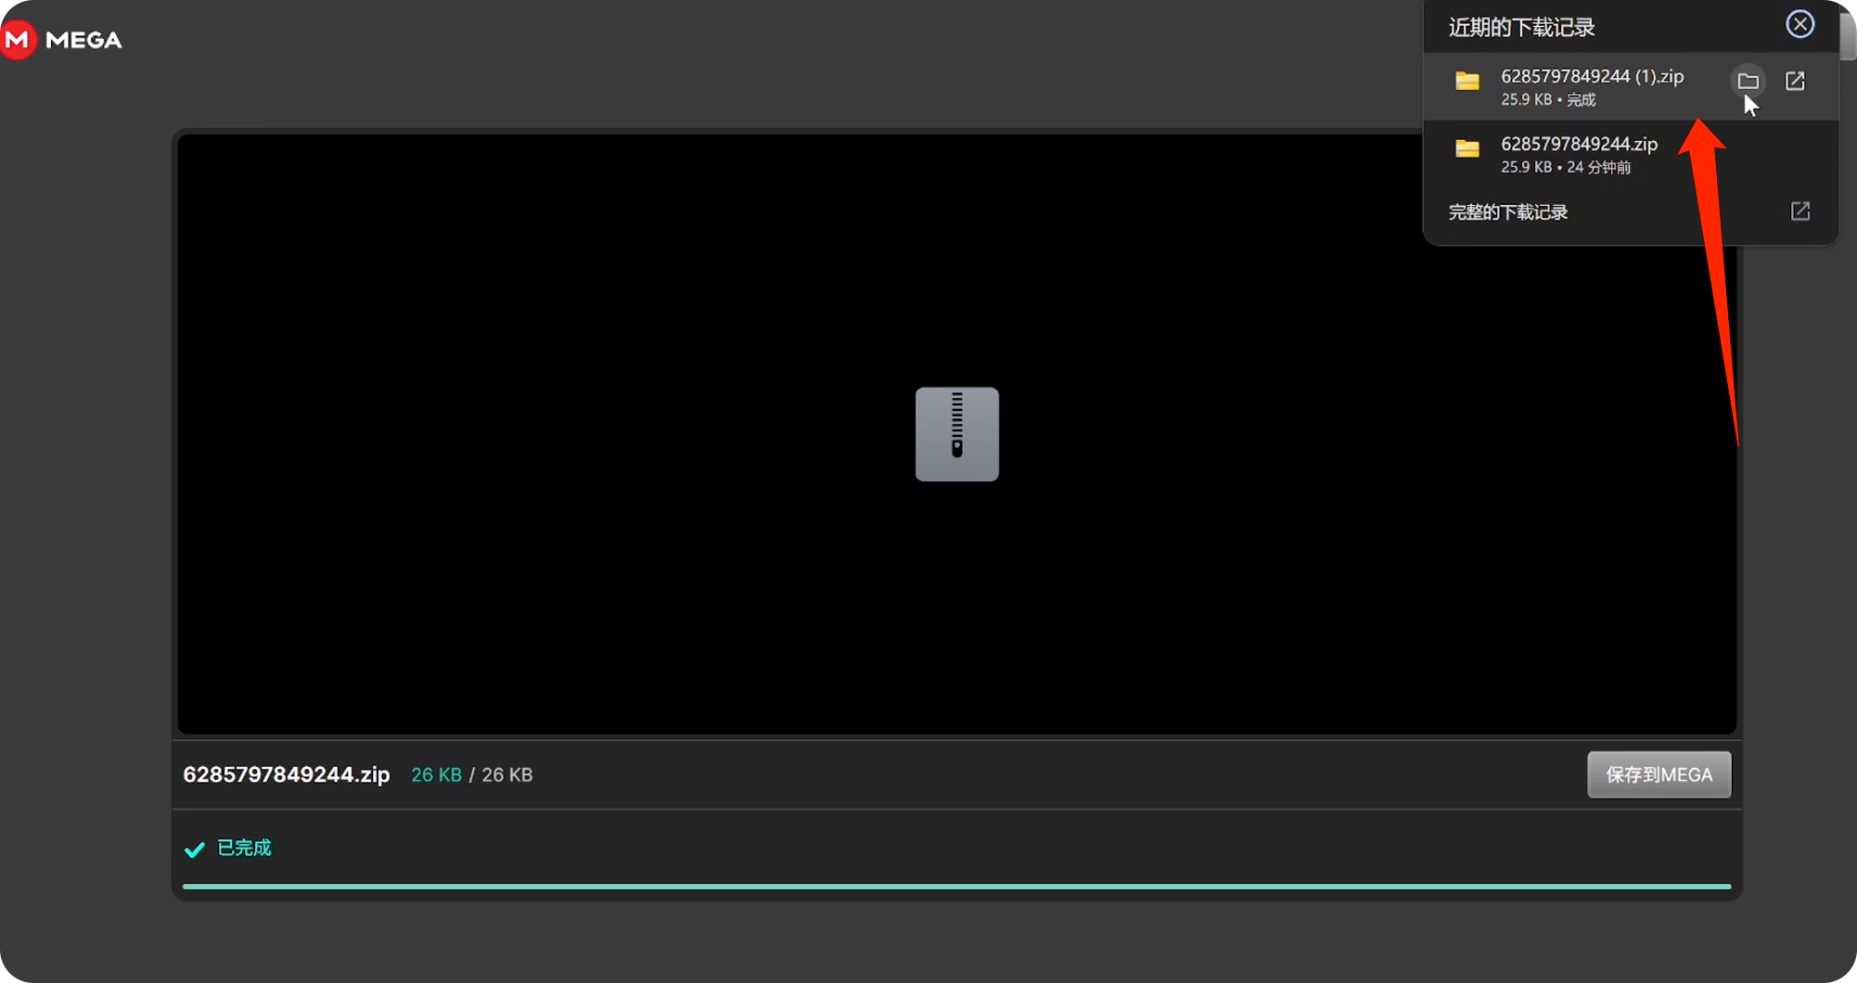Click the 6285797849244.zip yellow file icon
This screenshot has width=1857, height=983.
point(1466,148)
